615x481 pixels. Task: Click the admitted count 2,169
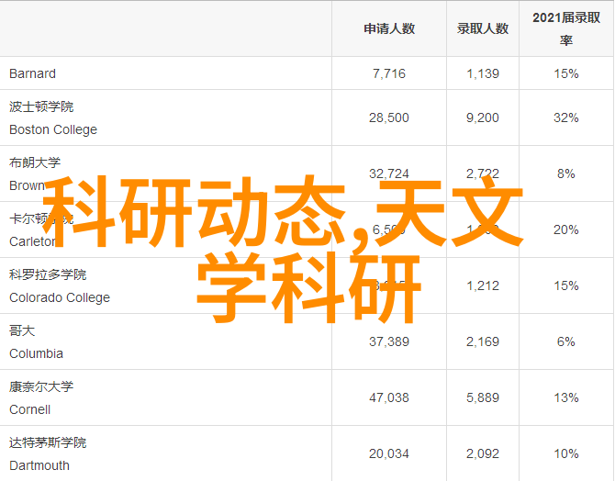(483, 341)
